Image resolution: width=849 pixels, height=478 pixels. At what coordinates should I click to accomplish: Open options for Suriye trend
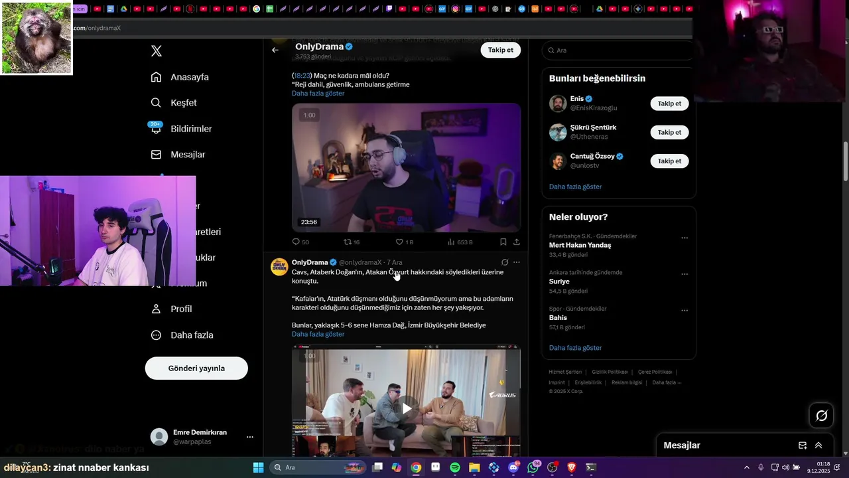pyautogui.click(x=685, y=274)
